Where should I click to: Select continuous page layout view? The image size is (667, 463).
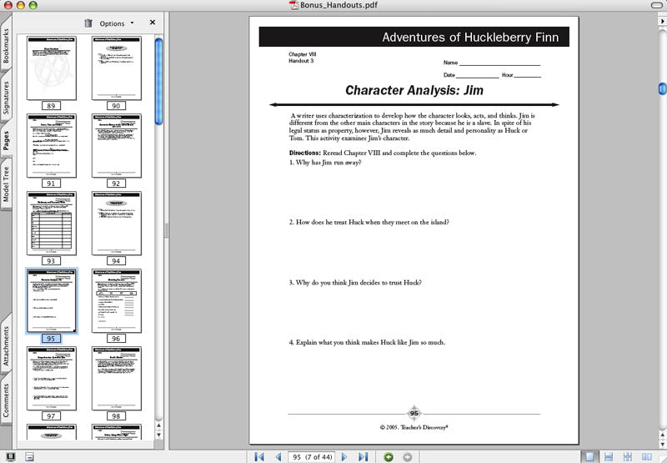pyautogui.click(x=609, y=456)
